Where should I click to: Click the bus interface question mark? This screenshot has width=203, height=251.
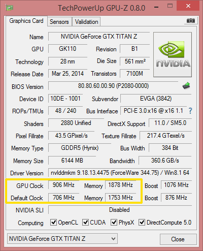click(190, 111)
